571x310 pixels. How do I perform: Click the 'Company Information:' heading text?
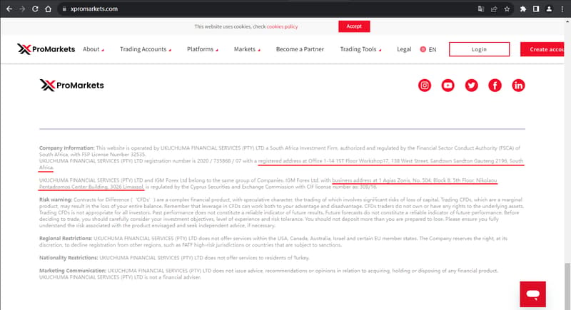coord(66,148)
